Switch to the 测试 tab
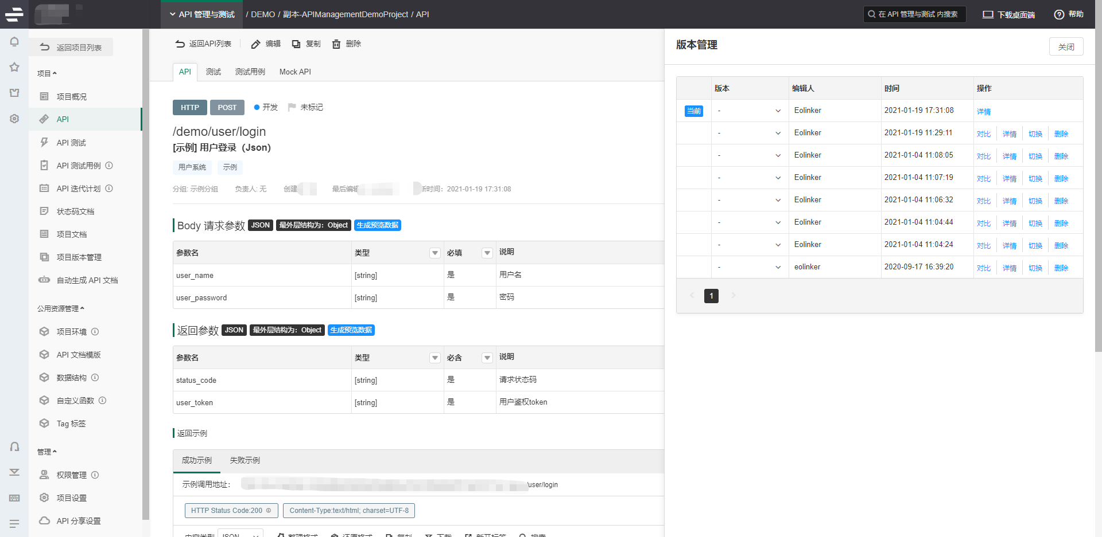This screenshot has height=537, width=1102. (x=214, y=72)
